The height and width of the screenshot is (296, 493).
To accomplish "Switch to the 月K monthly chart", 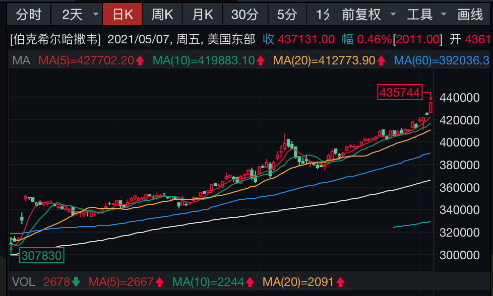I will click(x=203, y=15).
